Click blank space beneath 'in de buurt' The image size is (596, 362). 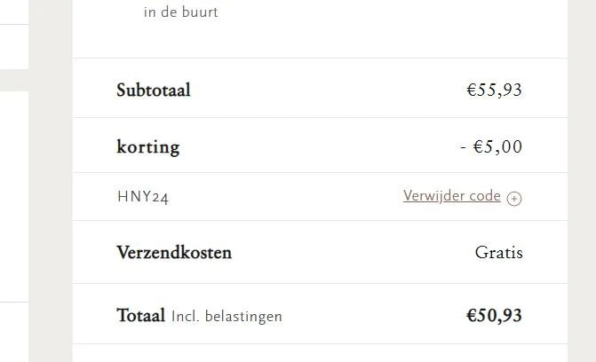coord(320,39)
